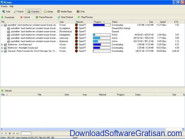The height and width of the screenshot is (139, 185).
Task: Click the scroll-left arrow of uploads list
Action: click(1, 129)
